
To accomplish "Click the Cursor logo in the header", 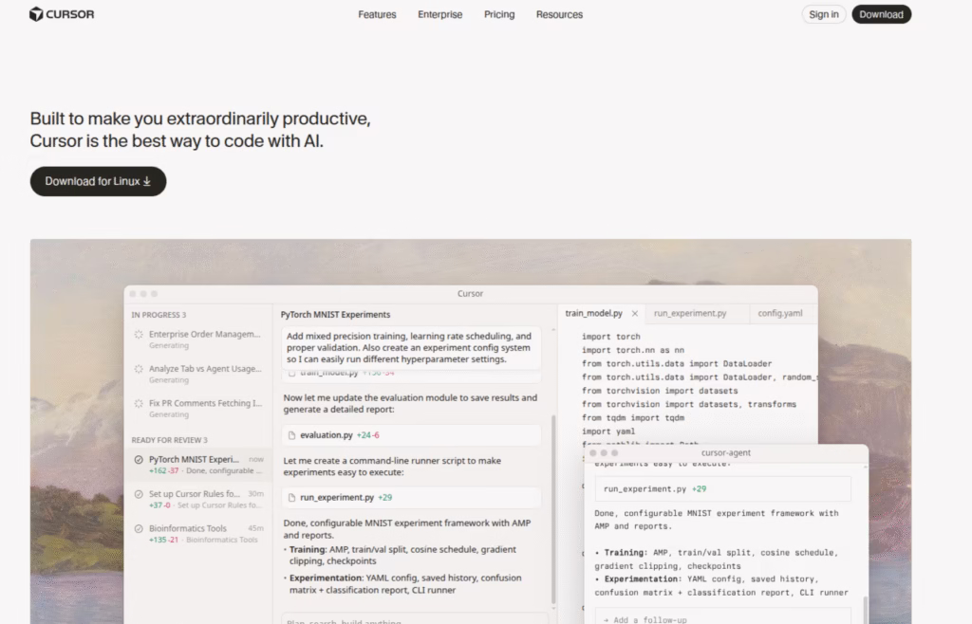I will point(61,14).
